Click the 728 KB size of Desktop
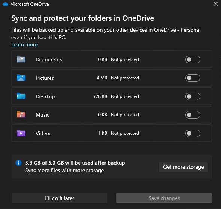Viewport: 221px width, 209px height. [100, 96]
